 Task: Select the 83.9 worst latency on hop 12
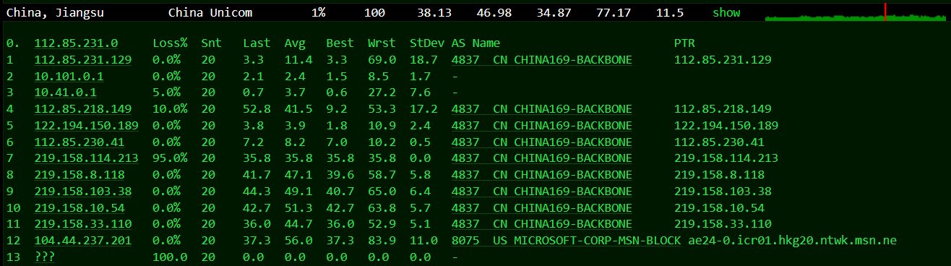click(x=382, y=240)
